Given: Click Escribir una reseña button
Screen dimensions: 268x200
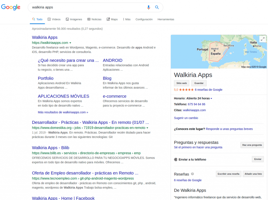Looking at the screenshot, I should coord(228,174).
